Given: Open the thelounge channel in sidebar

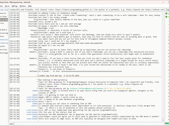Looking at the screenshot, I should (x=4, y=52).
